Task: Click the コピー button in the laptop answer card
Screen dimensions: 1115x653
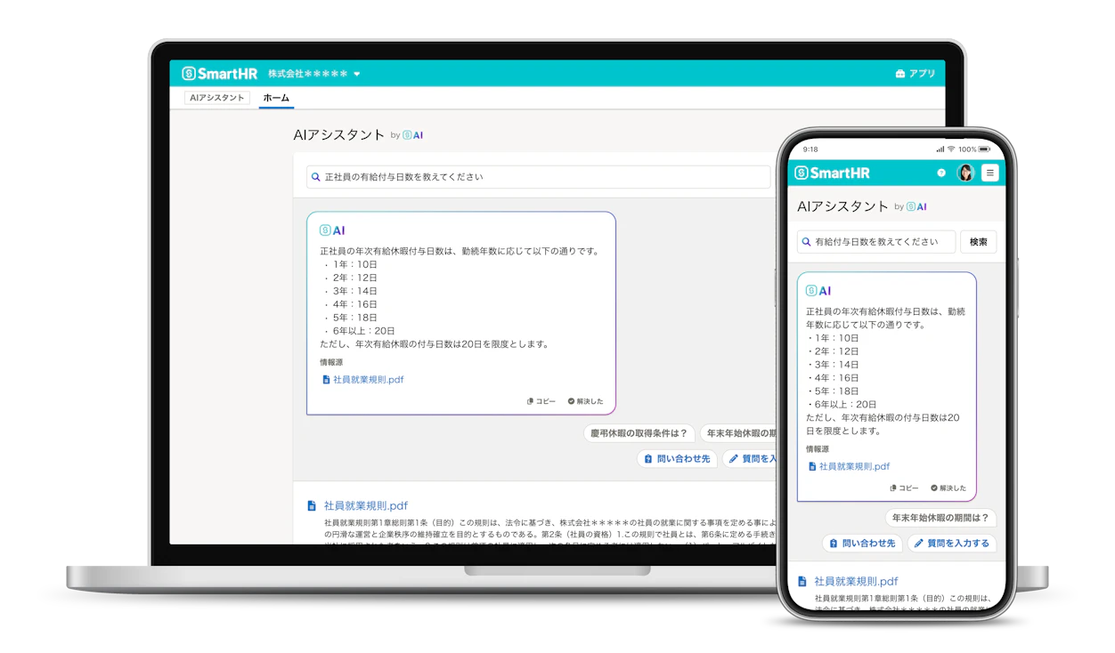Action: (541, 401)
